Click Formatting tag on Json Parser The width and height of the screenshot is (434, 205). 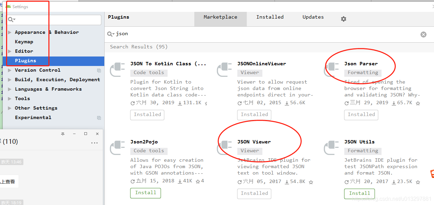[x=363, y=72]
